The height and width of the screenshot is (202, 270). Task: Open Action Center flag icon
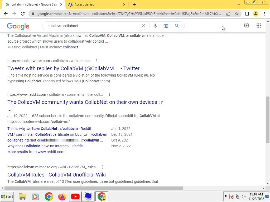(x=232, y=196)
